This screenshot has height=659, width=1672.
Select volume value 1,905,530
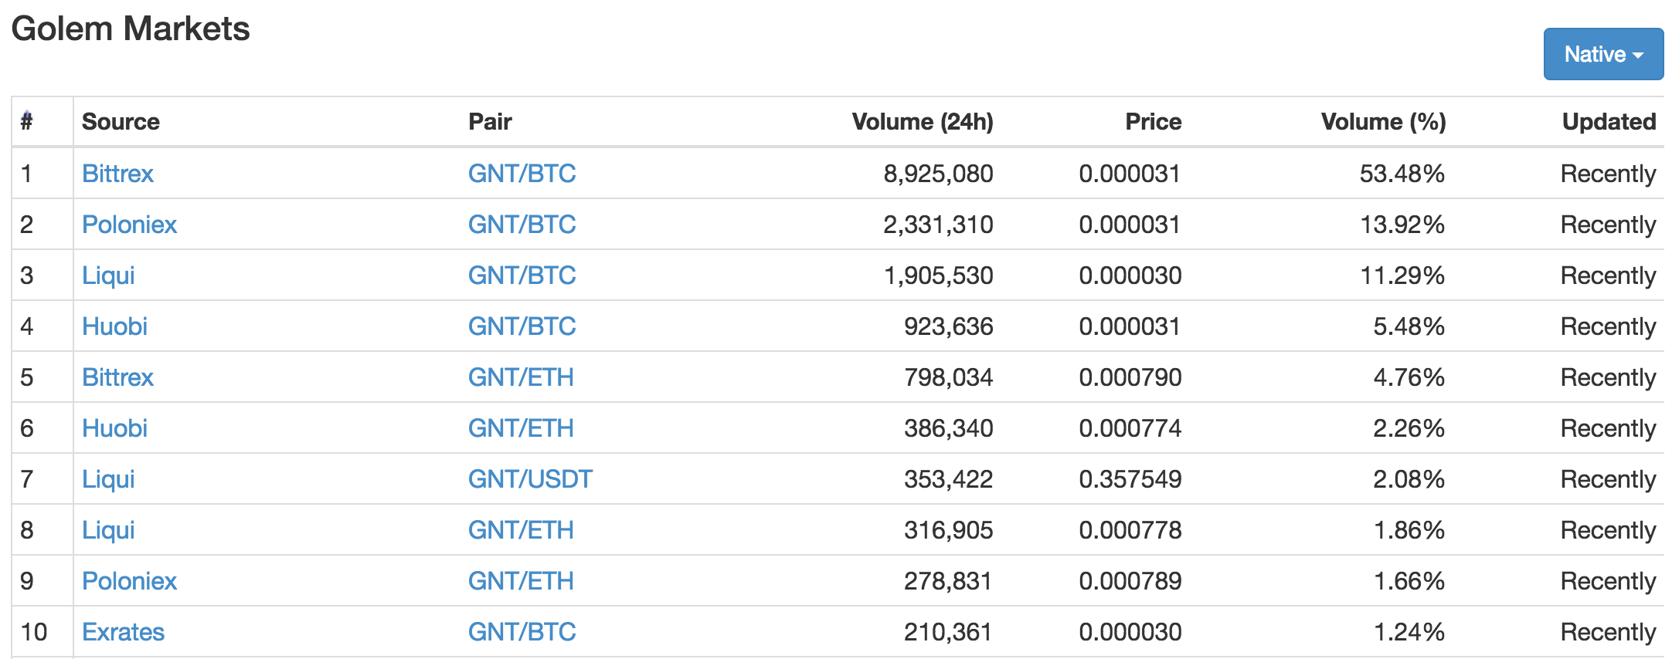tap(938, 275)
